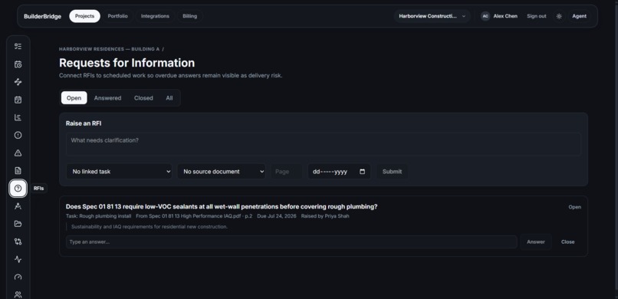Image resolution: width=618 pixels, height=299 pixels.
Task: Go to the Portfolio nav tab
Action: 117,16
